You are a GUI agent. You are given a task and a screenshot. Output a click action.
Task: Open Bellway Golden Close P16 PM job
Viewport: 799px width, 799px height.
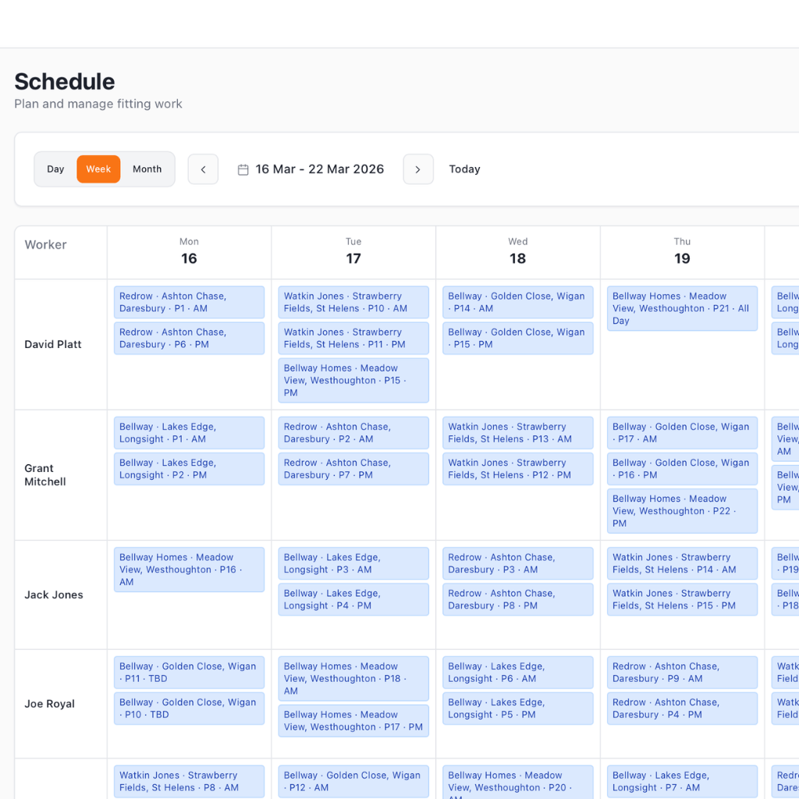pyautogui.click(x=682, y=469)
